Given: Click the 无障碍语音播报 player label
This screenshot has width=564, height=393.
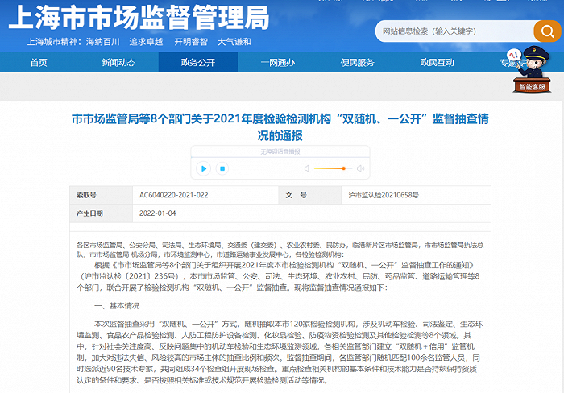Looking at the screenshot, I should point(280,151).
